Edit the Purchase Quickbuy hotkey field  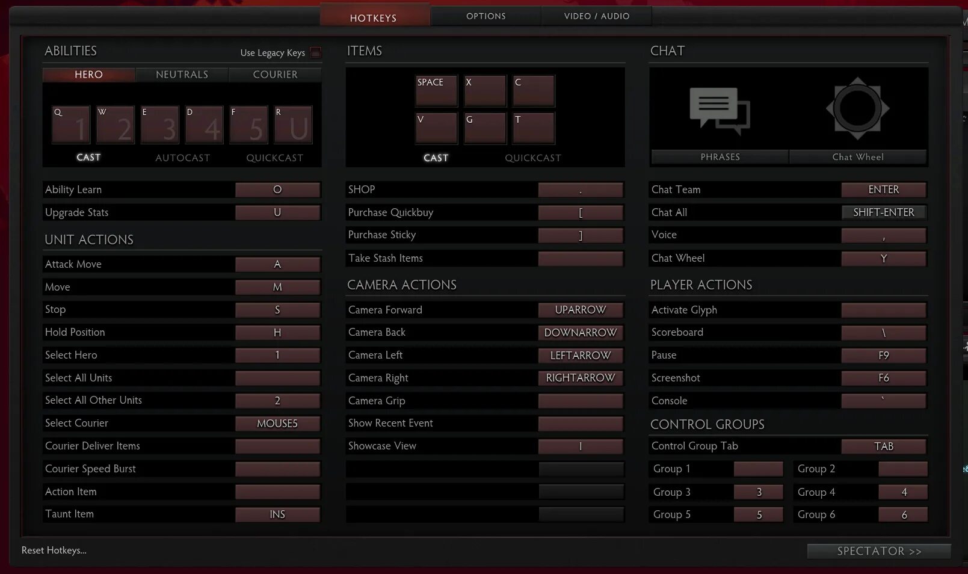tap(581, 212)
